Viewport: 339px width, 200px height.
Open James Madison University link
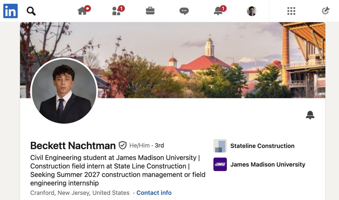tap(268, 164)
